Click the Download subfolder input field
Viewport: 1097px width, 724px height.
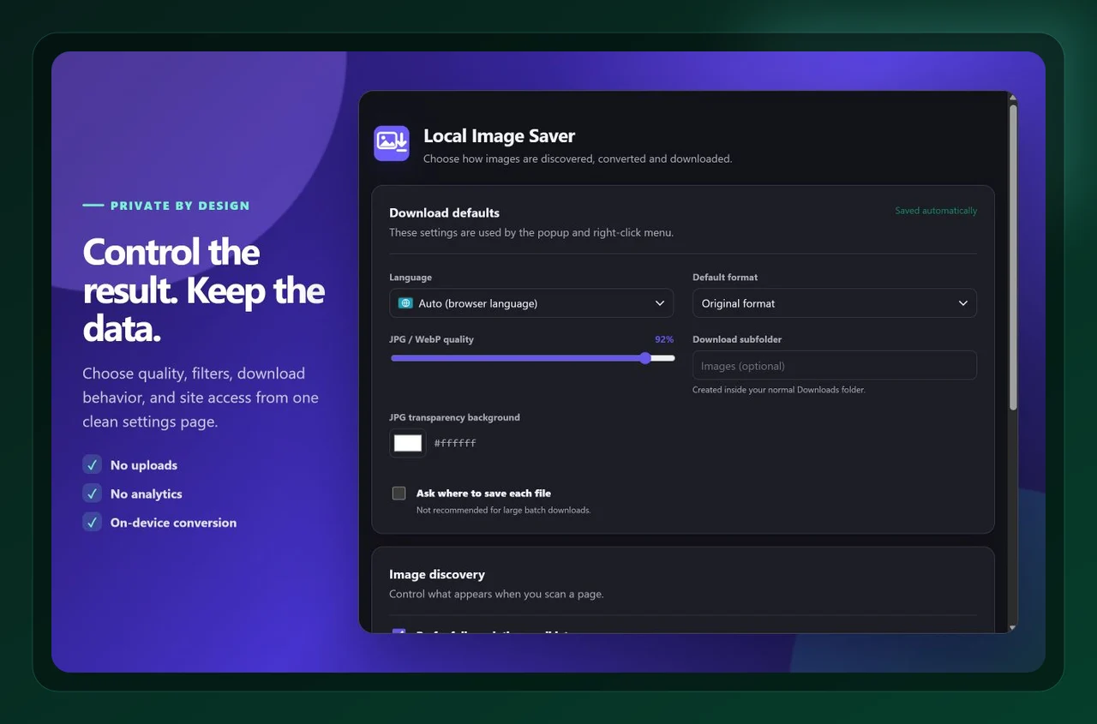[x=835, y=366]
